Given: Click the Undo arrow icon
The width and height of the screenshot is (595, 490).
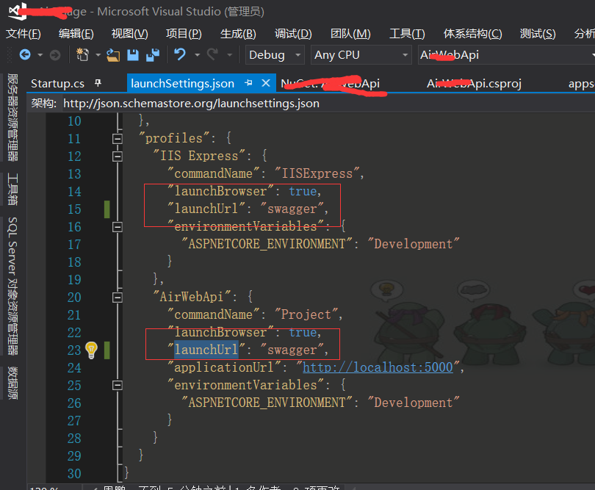Looking at the screenshot, I should click(x=180, y=55).
